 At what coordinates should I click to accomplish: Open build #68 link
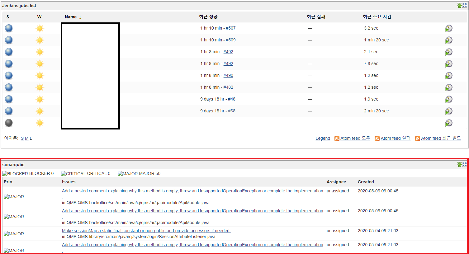tap(232, 111)
